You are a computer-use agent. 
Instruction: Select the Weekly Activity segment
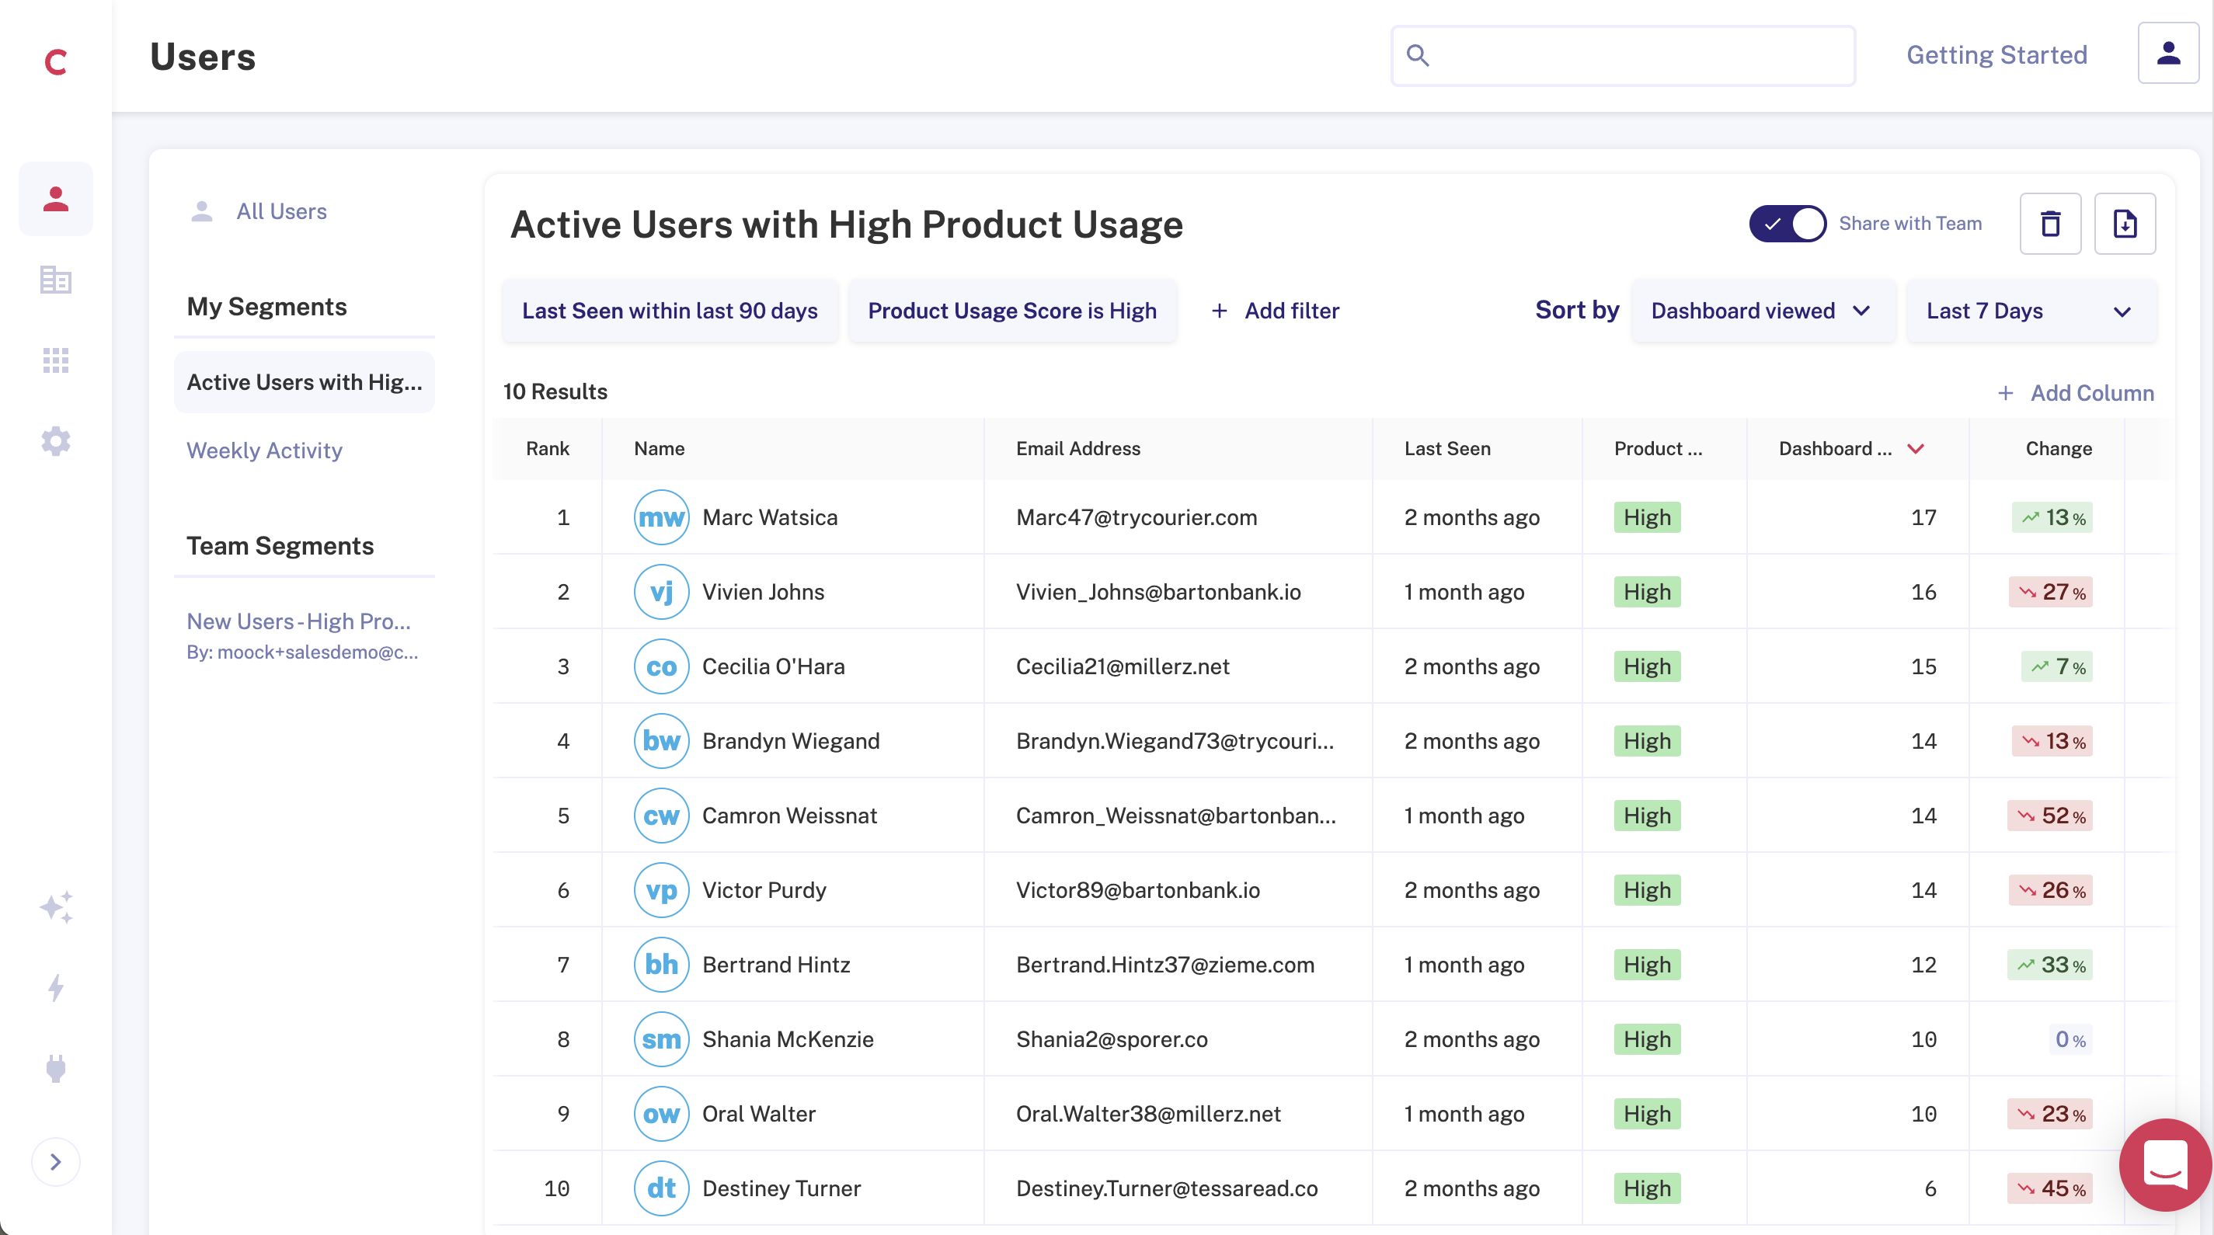[264, 451]
